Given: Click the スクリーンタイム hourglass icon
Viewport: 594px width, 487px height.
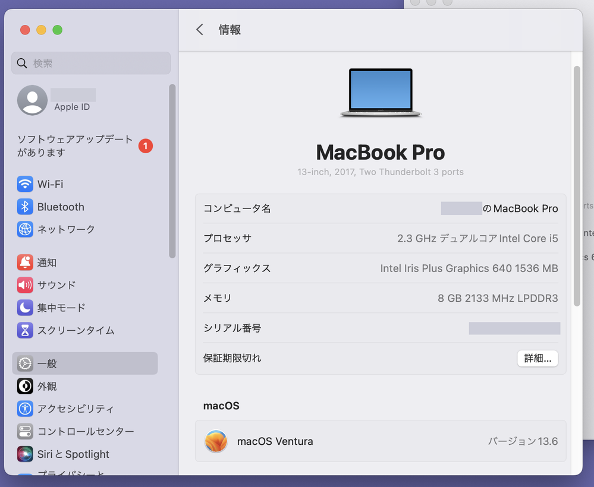Looking at the screenshot, I should tap(25, 330).
